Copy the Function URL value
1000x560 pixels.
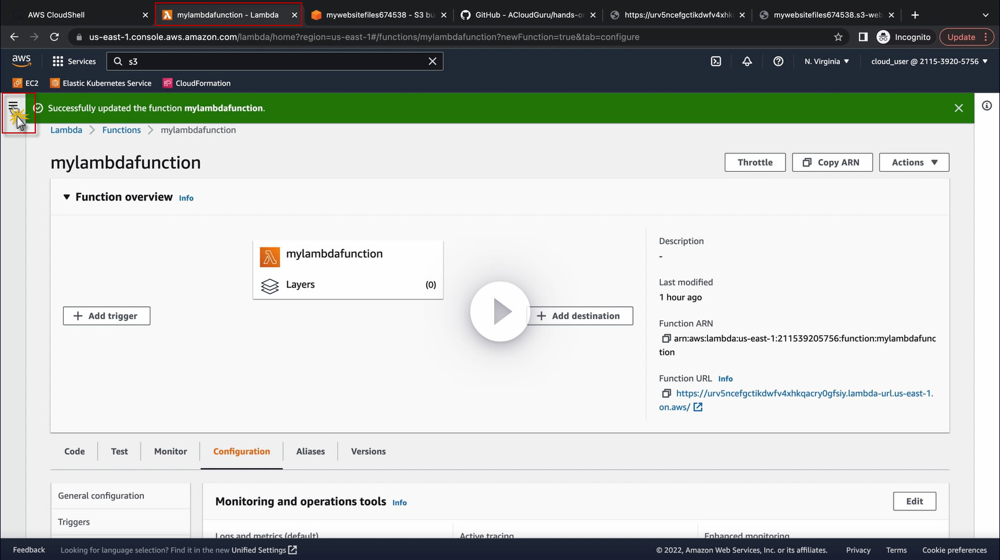click(666, 394)
